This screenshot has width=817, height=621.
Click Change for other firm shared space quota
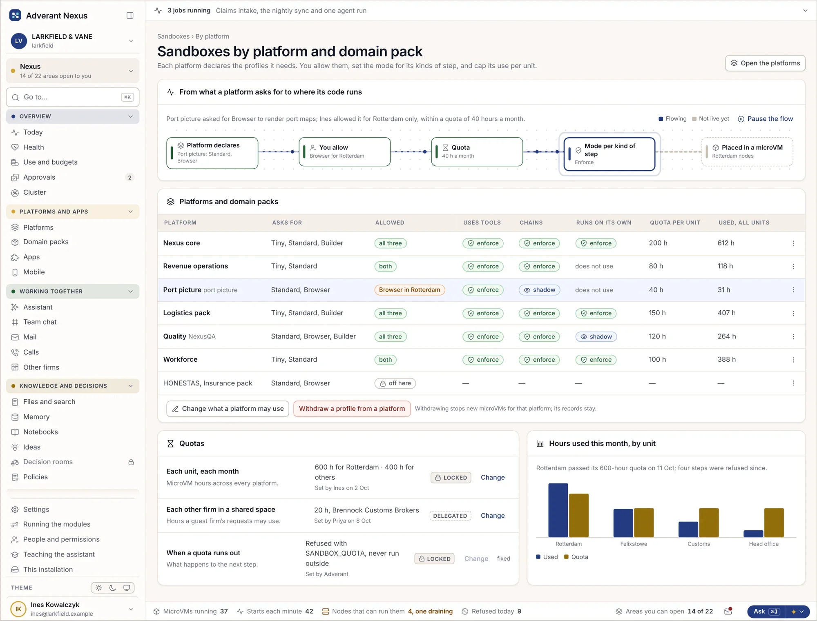(x=493, y=516)
